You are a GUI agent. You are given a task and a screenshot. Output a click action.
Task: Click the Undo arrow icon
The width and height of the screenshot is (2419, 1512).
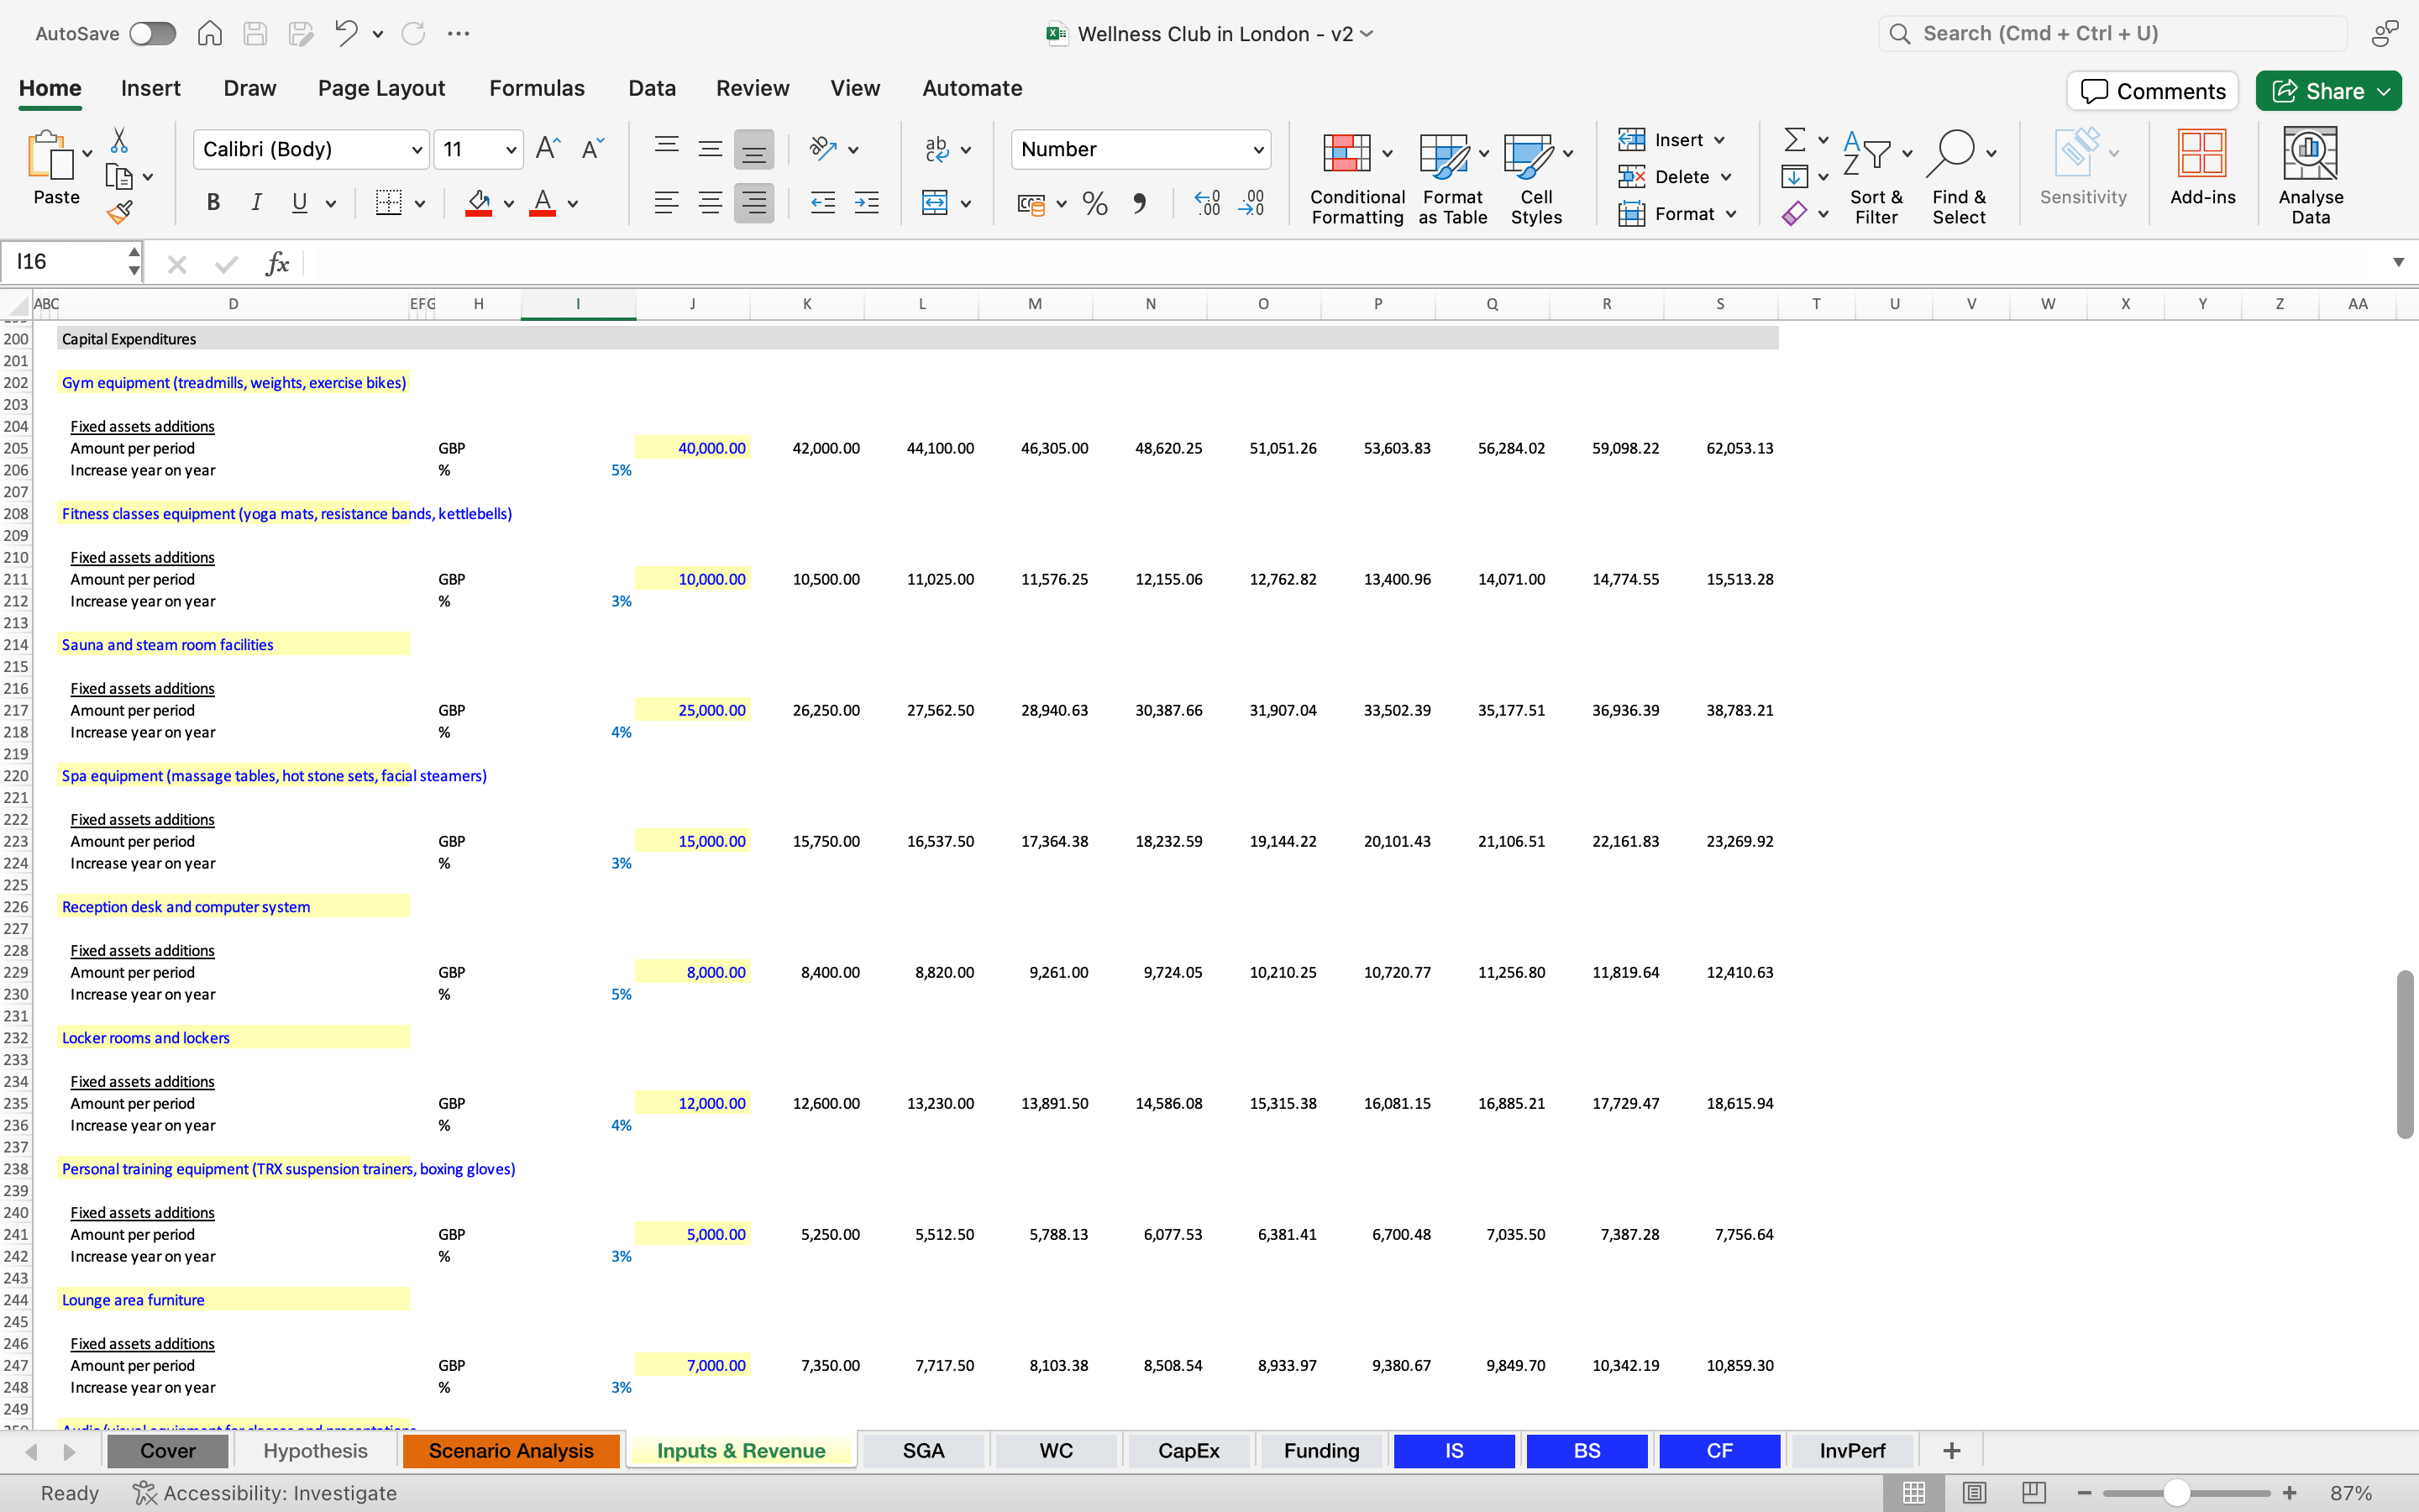click(x=346, y=34)
